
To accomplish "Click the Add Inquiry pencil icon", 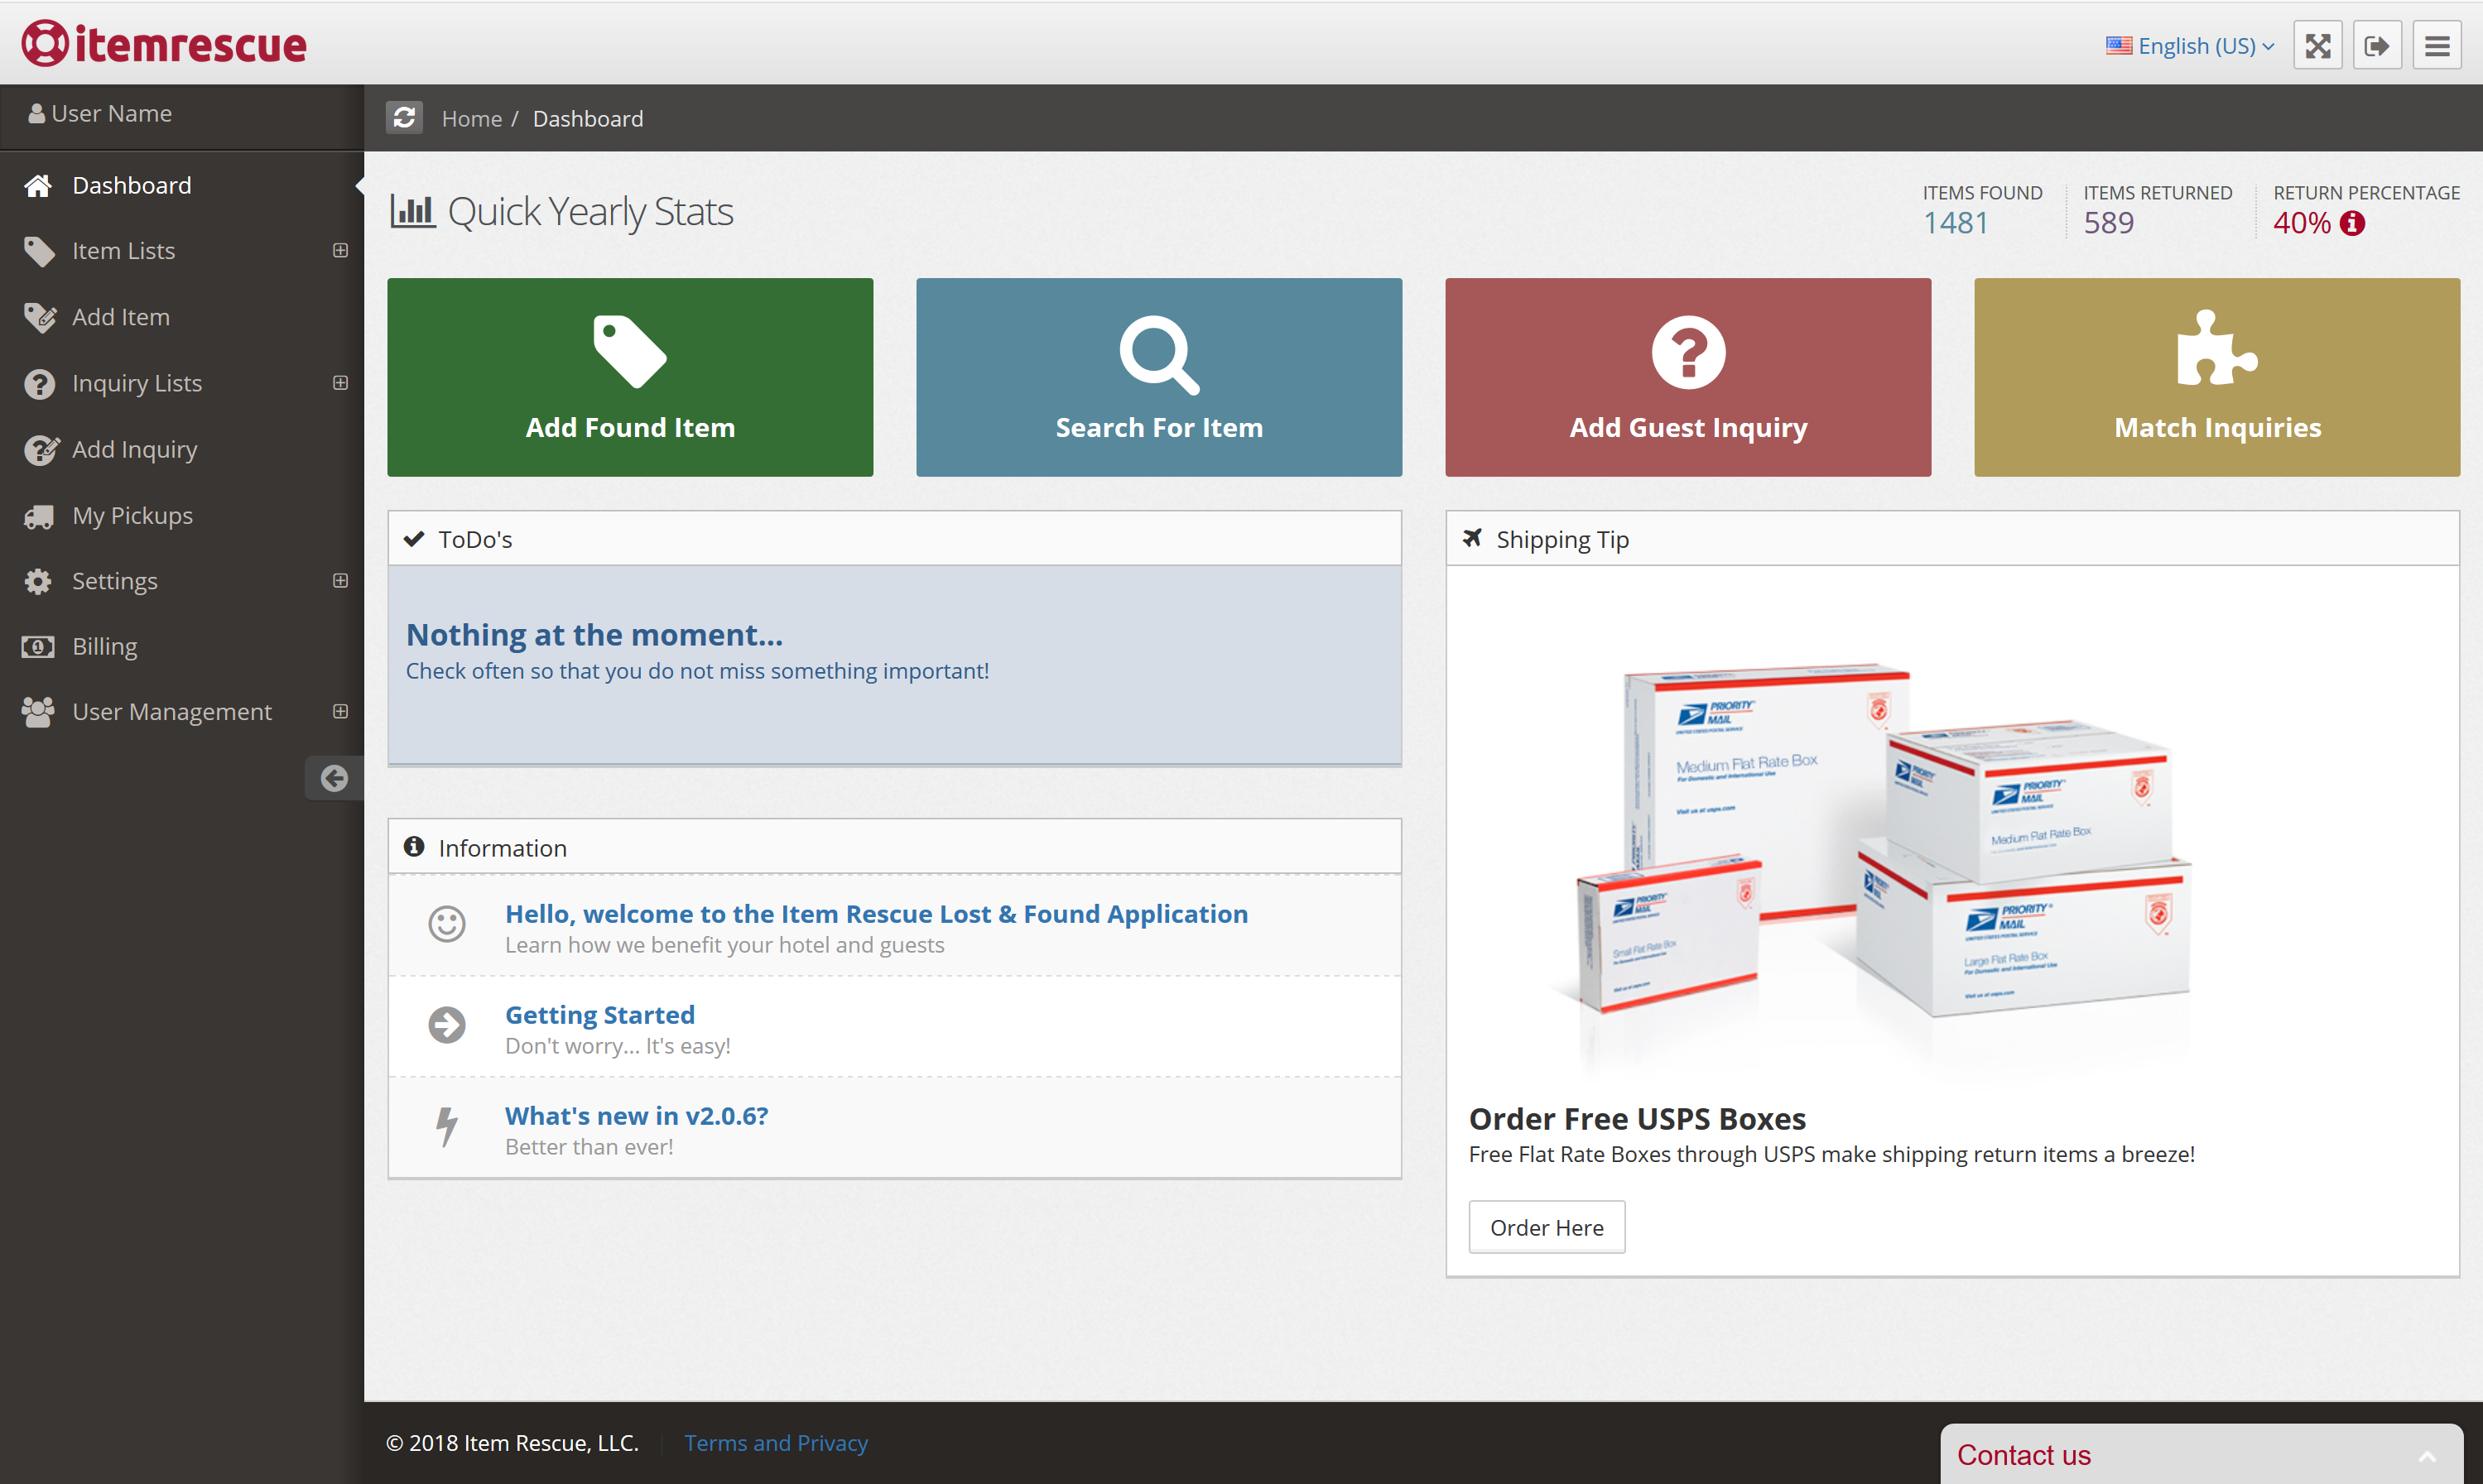I will (x=40, y=450).
